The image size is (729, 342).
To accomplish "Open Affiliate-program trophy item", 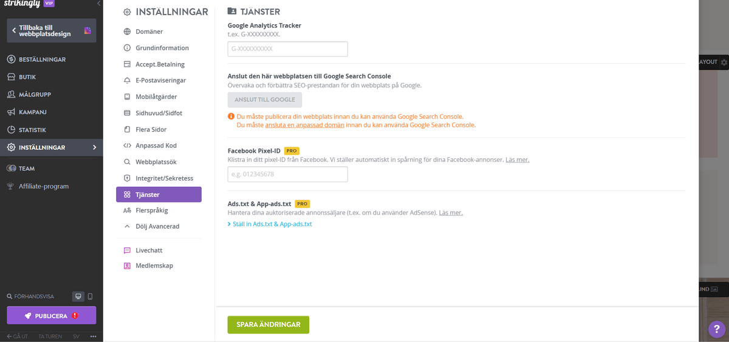I will tap(43, 186).
